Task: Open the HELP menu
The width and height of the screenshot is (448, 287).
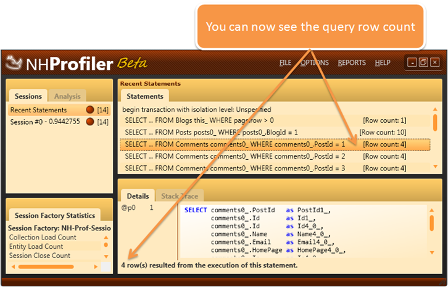Action: [383, 62]
